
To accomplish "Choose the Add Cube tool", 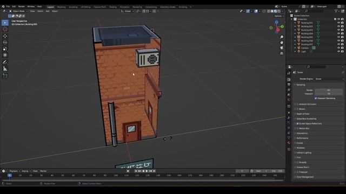I will click(5, 75).
